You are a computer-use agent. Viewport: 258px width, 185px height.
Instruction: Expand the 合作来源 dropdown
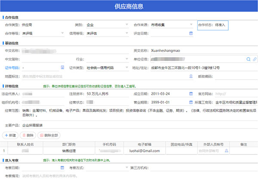191,25
